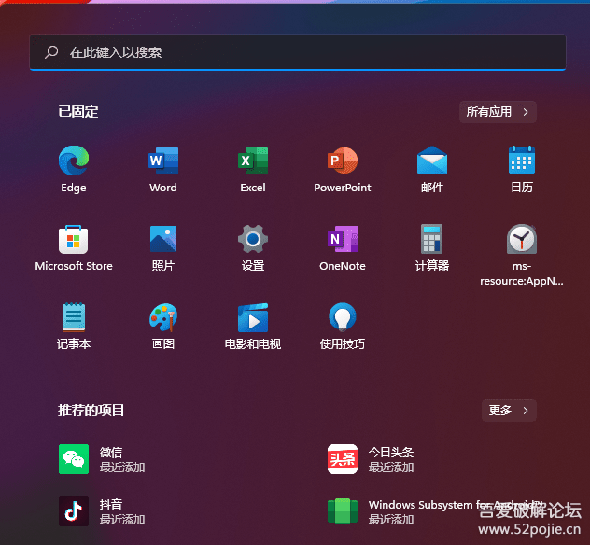Expand 所有应用 all apps list
590x545 pixels.
pos(498,112)
